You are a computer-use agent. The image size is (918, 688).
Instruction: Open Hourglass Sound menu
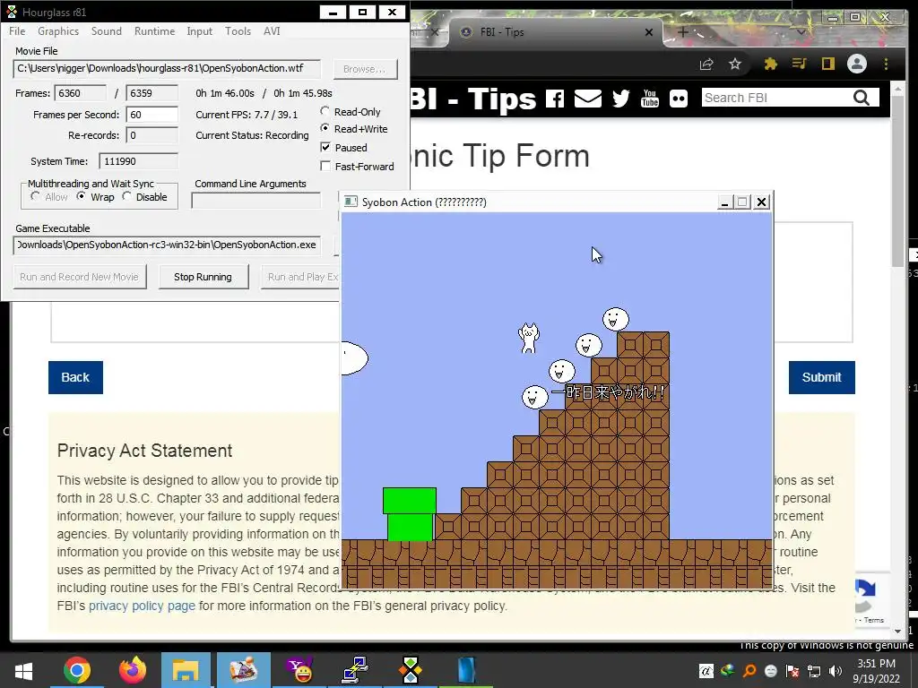107,31
